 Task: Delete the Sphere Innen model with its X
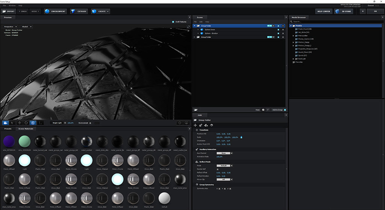(x=283, y=30)
